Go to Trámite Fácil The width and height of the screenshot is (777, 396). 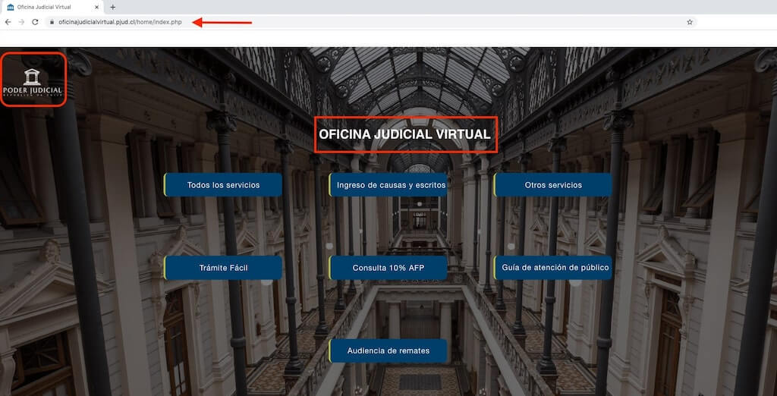(x=223, y=268)
